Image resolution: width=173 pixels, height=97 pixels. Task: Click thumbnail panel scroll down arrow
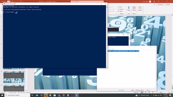[27, 91]
